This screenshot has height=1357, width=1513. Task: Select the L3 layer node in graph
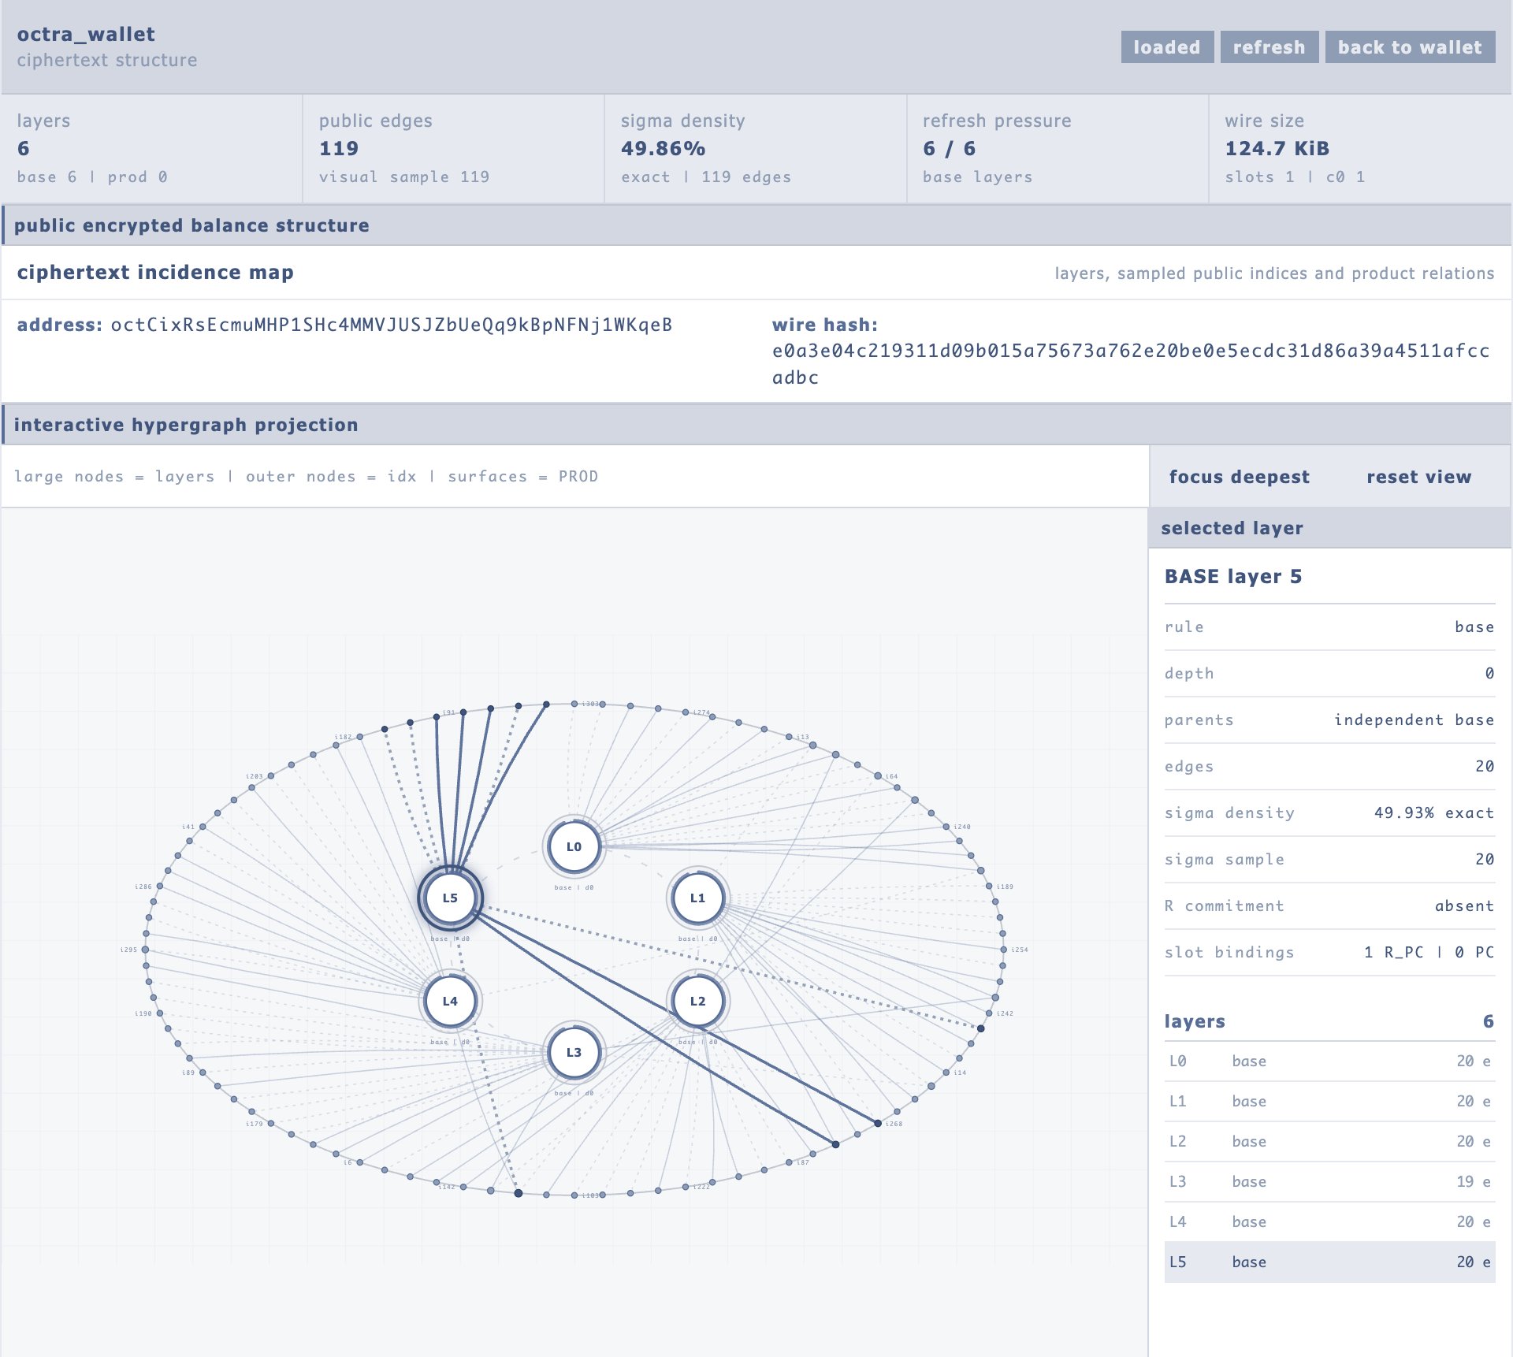tap(574, 1052)
